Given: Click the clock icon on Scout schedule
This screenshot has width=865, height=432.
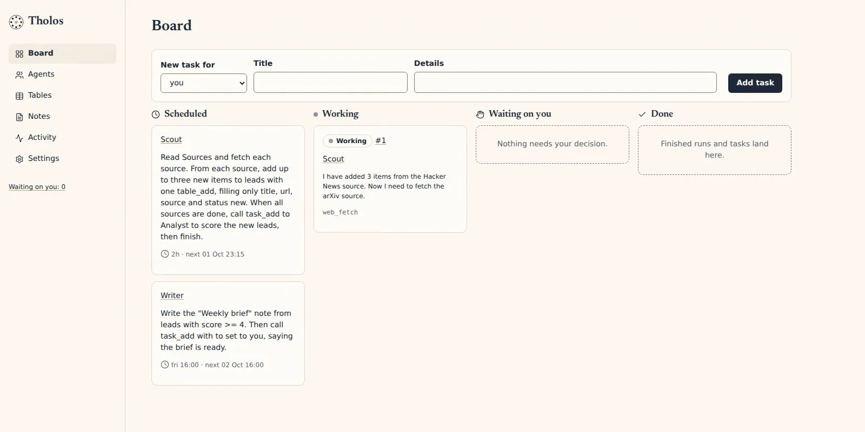Looking at the screenshot, I should point(165,254).
